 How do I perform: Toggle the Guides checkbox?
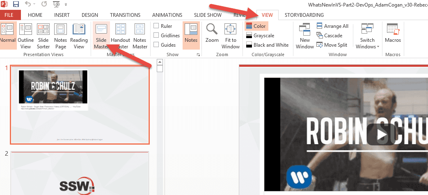pos(156,45)
